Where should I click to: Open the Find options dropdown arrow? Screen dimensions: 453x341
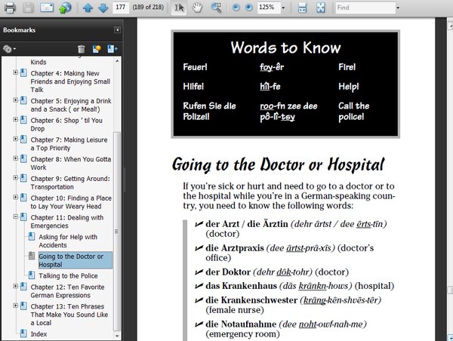click(398, 8)
